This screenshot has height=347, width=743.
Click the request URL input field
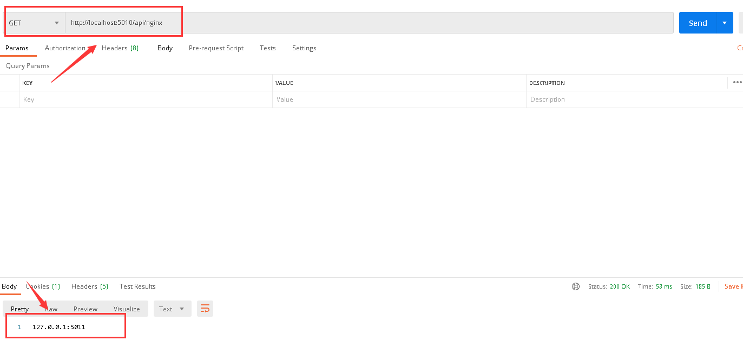tap(368, 23)
